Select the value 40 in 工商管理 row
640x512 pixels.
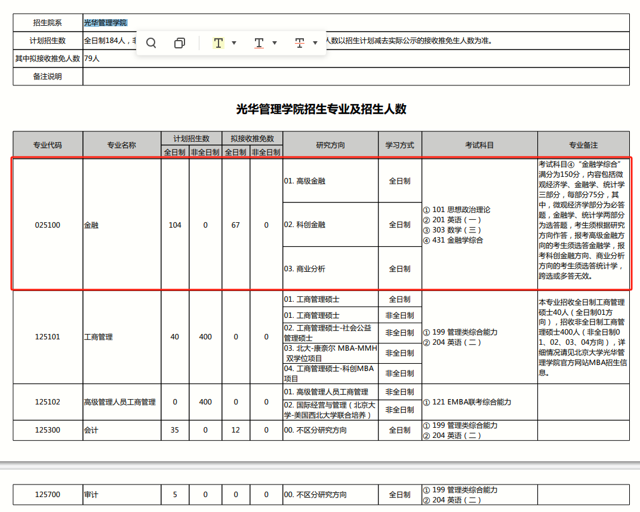175,337
